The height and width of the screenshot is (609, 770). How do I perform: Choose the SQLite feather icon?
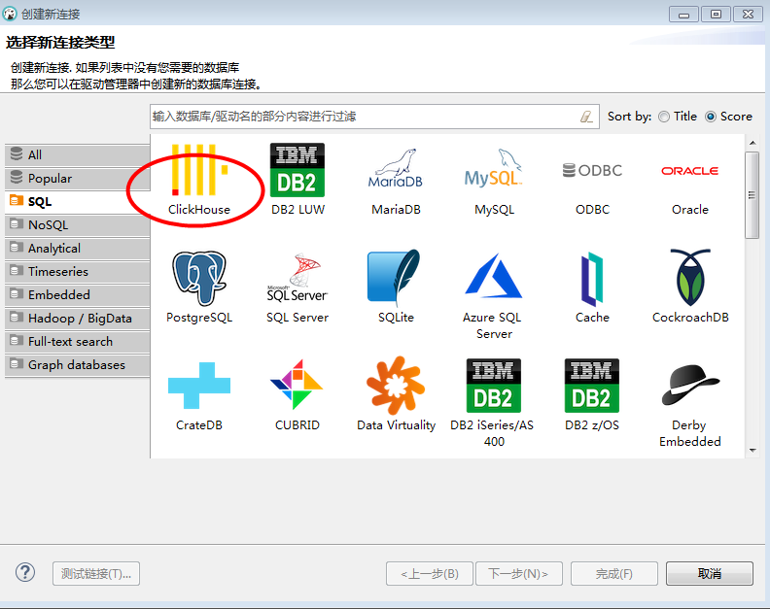394,276
